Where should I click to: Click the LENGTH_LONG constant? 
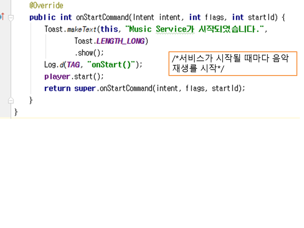pyautogui.click(x=120, y=41)
